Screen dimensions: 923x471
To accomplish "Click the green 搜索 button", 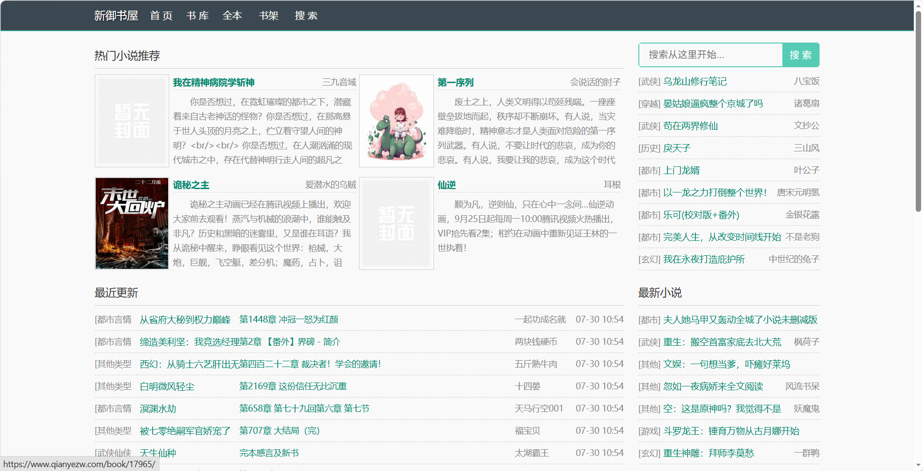I will click(x=801, y=55).
